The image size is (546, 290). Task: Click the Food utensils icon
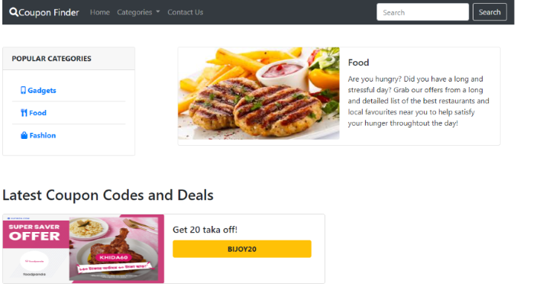pyautogui.click(x=24, y=113)
